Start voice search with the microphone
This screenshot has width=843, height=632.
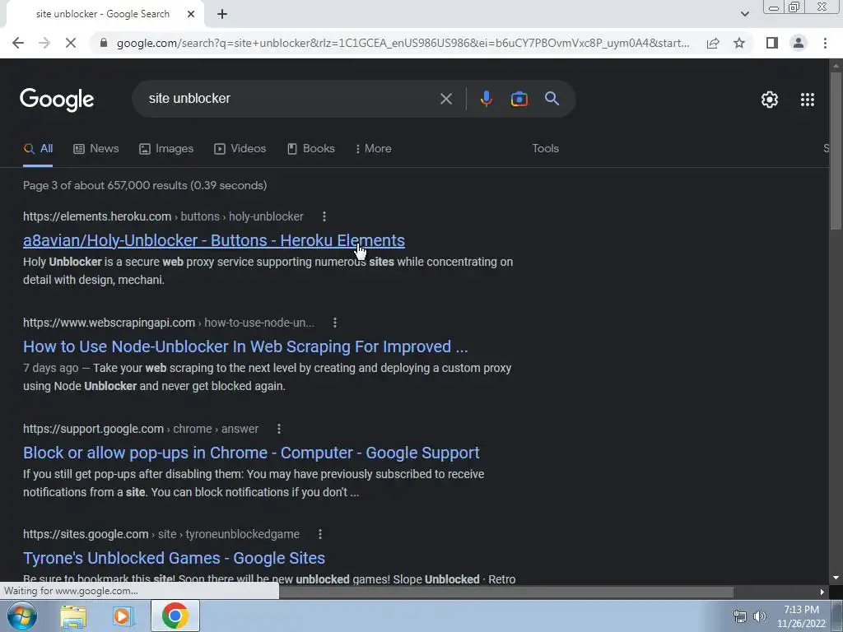(486, 99)
